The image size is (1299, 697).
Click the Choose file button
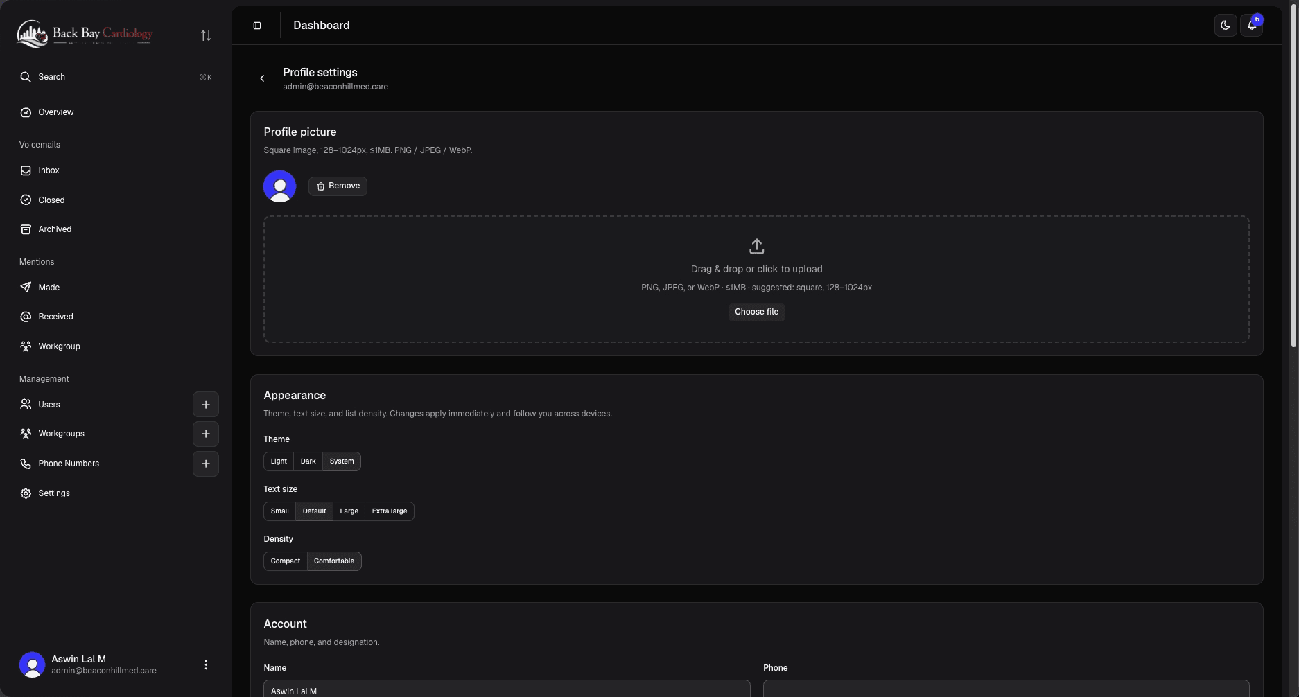(x=756, y=312)
